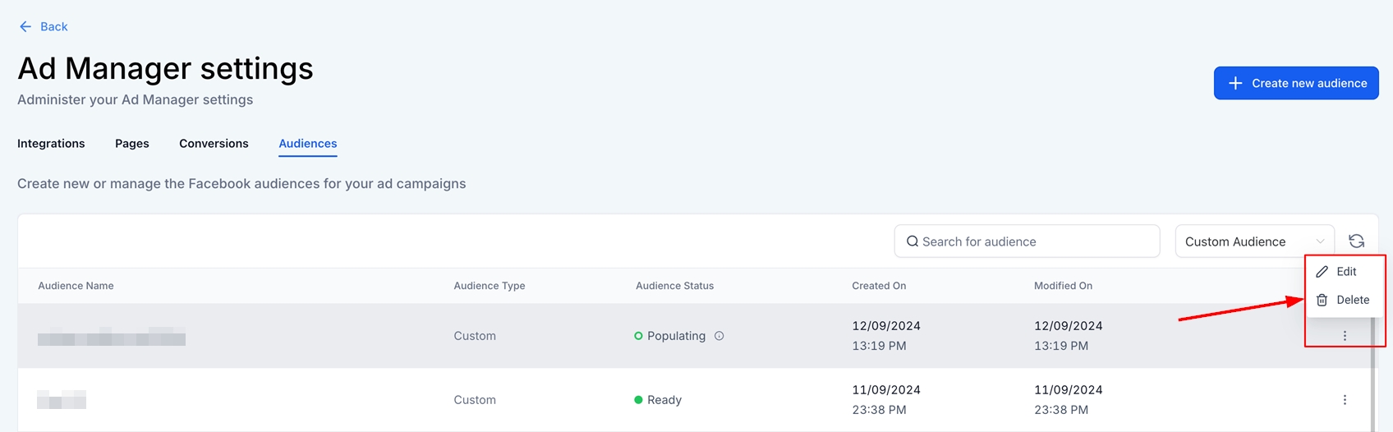Click the magnifier icon in search box
The width and height of the screenshot is (1393, 432).
pos(912,241)
